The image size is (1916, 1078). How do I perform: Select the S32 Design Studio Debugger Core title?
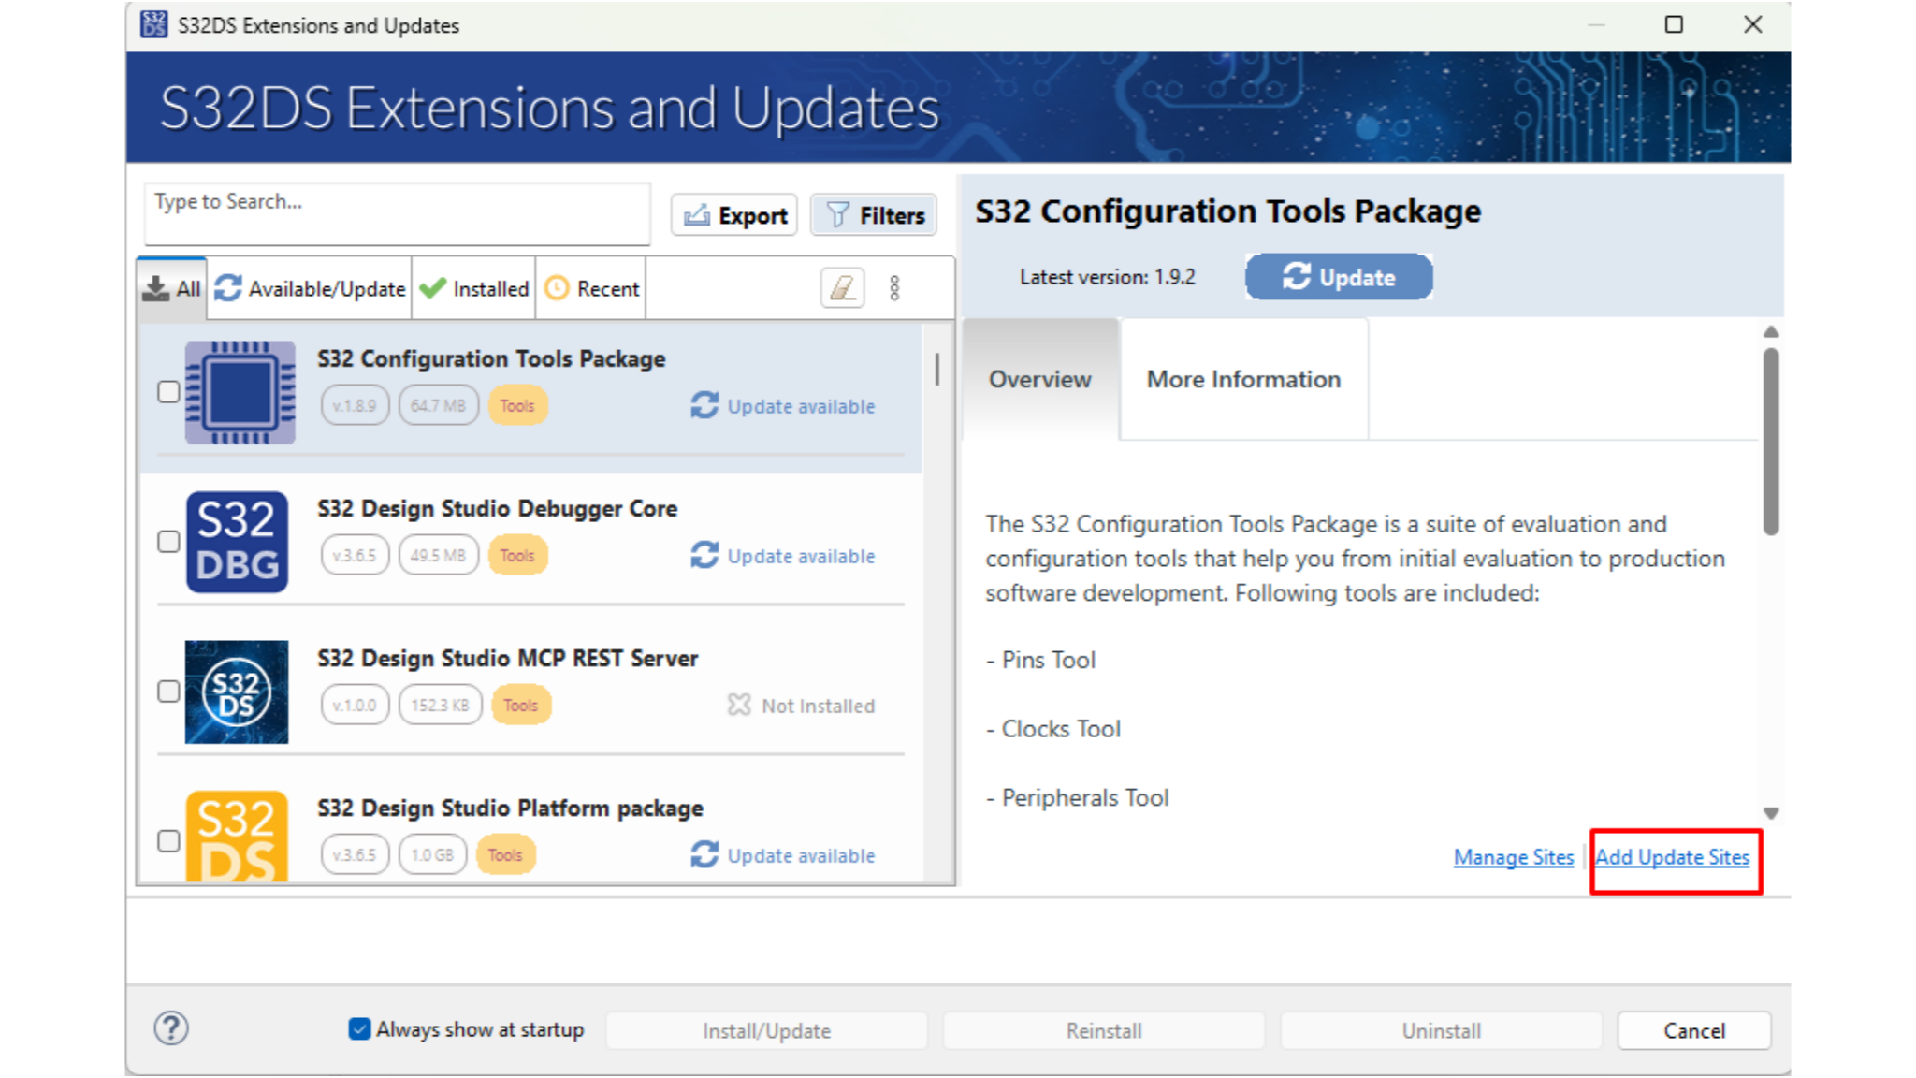[497, 508]
